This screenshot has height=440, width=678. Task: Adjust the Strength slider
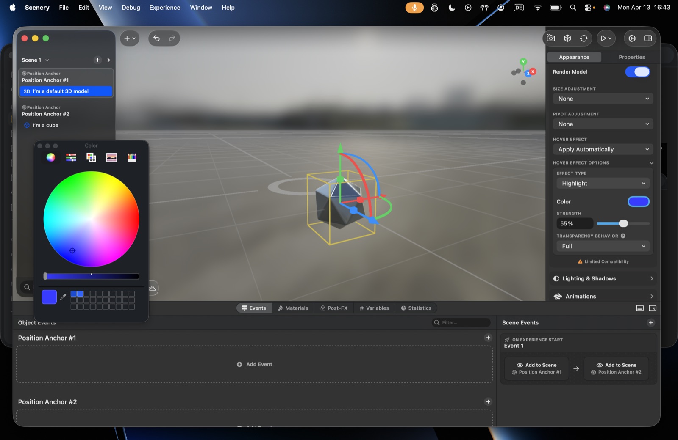point(623,223)
